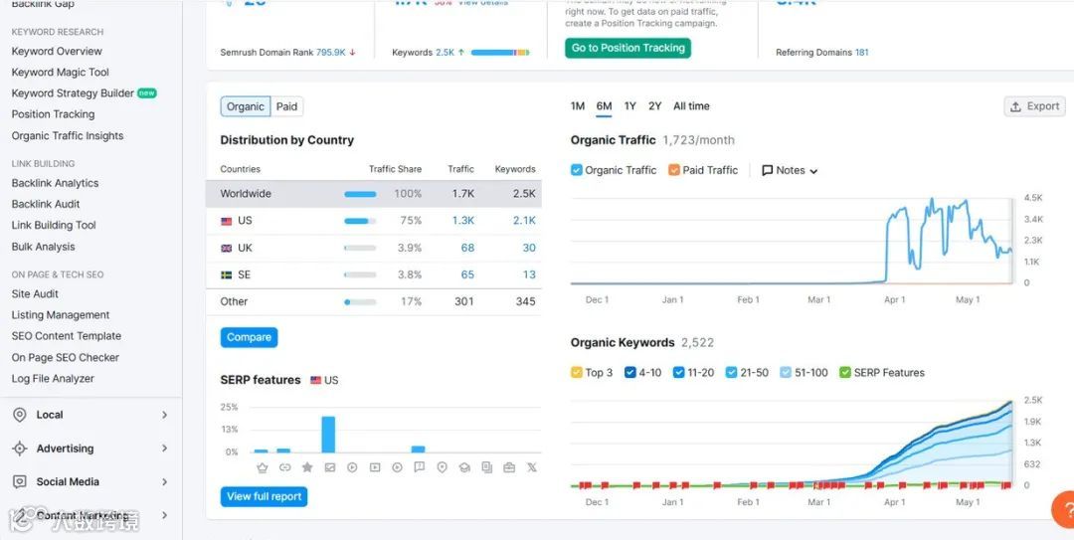Open Keyword Magic Tool in sidebar
Screen dimensions: 1074x540
coord(61,72)
